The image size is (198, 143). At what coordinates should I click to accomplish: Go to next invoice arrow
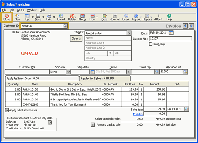tap(192, 26)
